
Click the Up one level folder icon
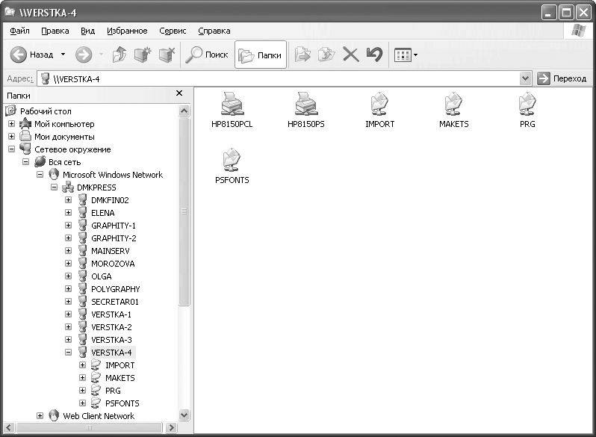[119, 55]
